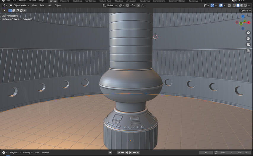Add a new workspace with plus button
253x156 pixels.
tap(201, 1)
